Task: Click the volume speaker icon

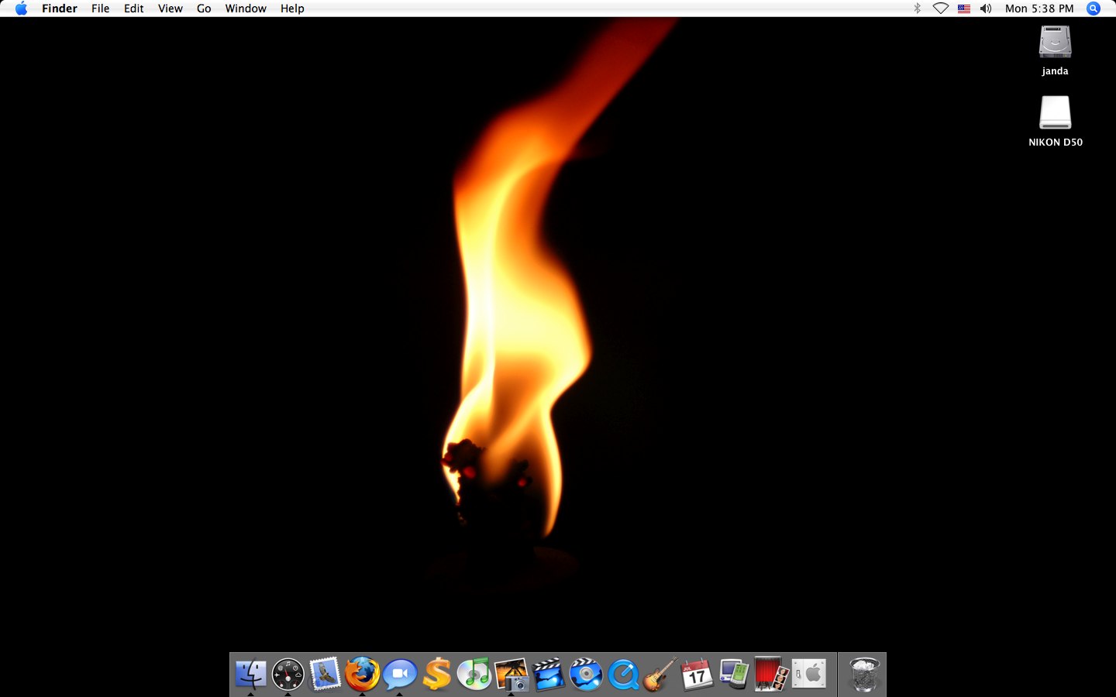Action: pos(986,9)
